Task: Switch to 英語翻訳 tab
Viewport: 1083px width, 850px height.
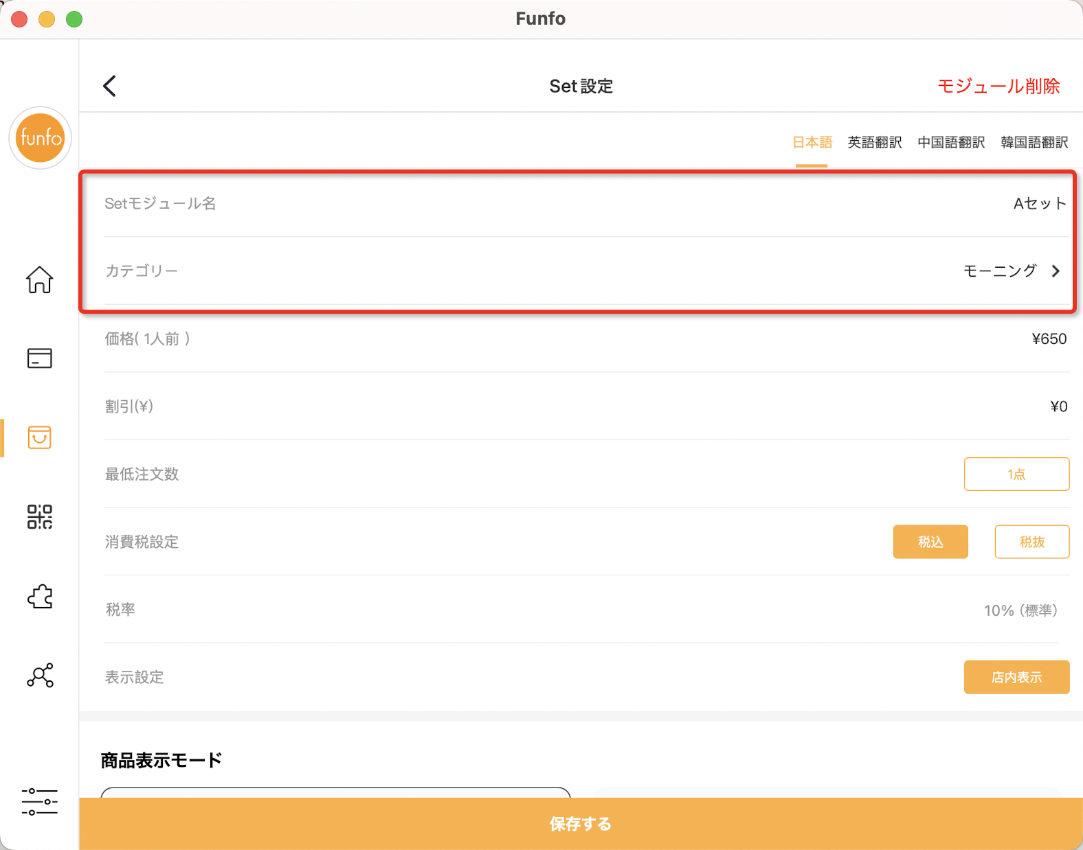Action: [x=875, y=142]
